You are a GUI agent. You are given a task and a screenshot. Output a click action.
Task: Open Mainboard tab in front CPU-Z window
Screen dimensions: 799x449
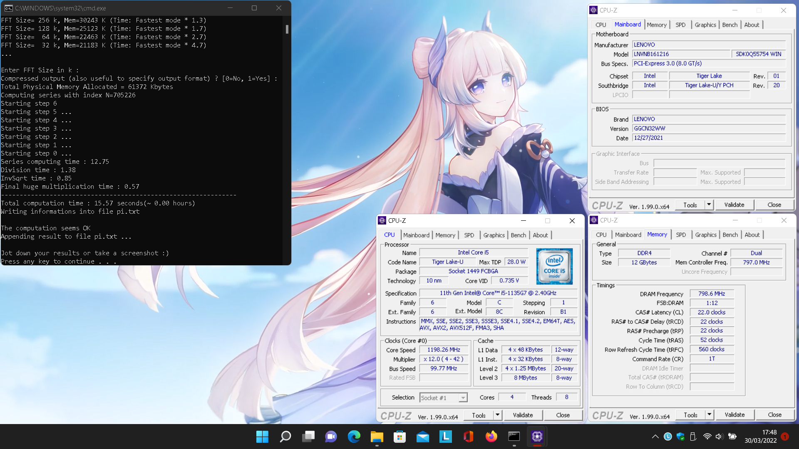pyautogui.click(x=416, y=235)
